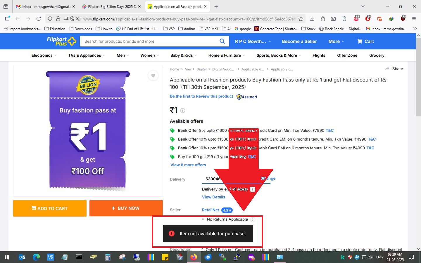Expand the More dropdown in header
421x263 pixels.
[336, 41]
